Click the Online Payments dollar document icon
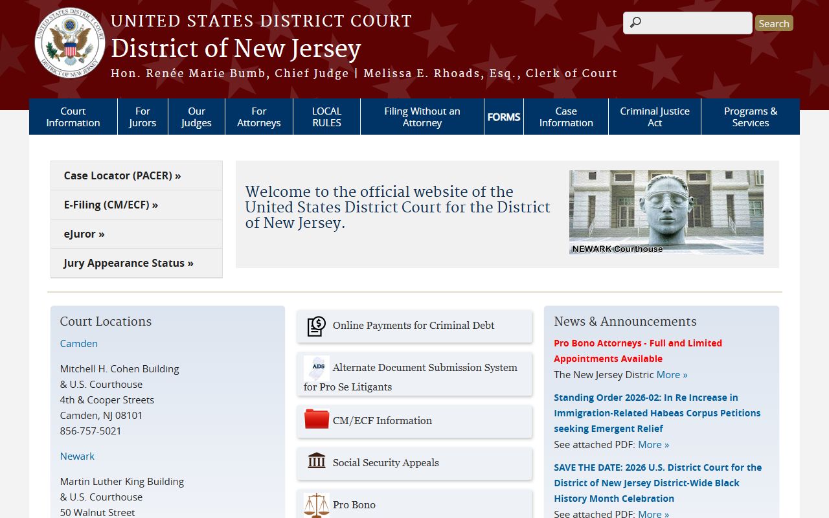The height and width of the screenshot is (518, 829). tap(316, 326)
